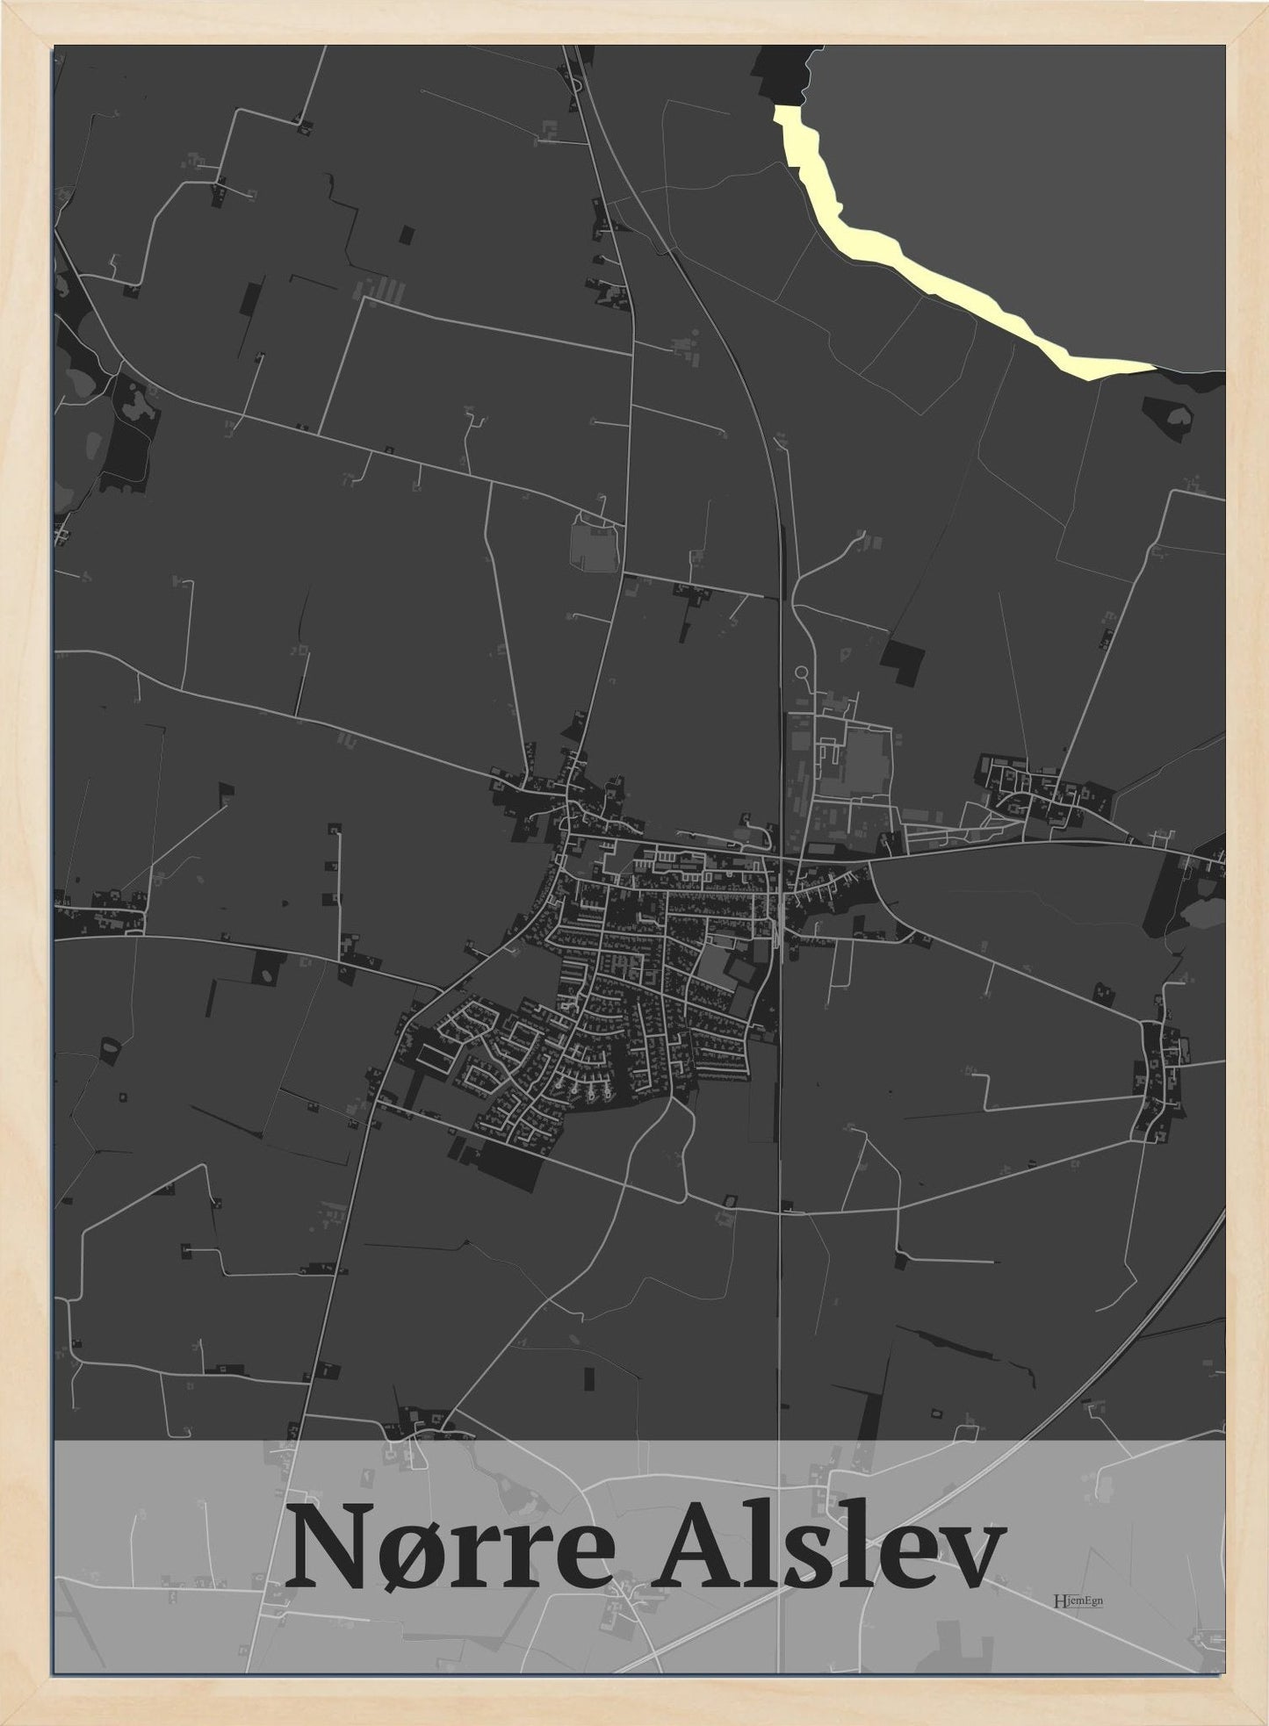Click the HjemEgn logo watermark
The height and width of the screenshot is (1726, 1269).
(x=1078, y=1600)
